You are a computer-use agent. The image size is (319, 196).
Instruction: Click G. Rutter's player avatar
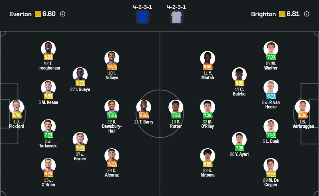pyautogui.click(x=176, y=107)
